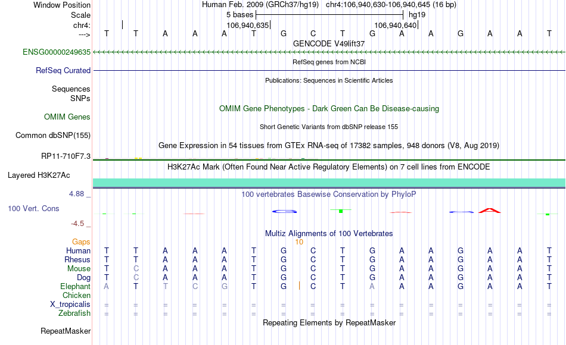566x345 pixels.
Task: Click the ENSG00000249635 gene label
Action: tap(57, 52)
